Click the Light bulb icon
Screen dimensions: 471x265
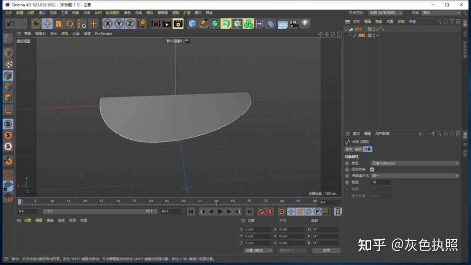click(x=305, y=23)
